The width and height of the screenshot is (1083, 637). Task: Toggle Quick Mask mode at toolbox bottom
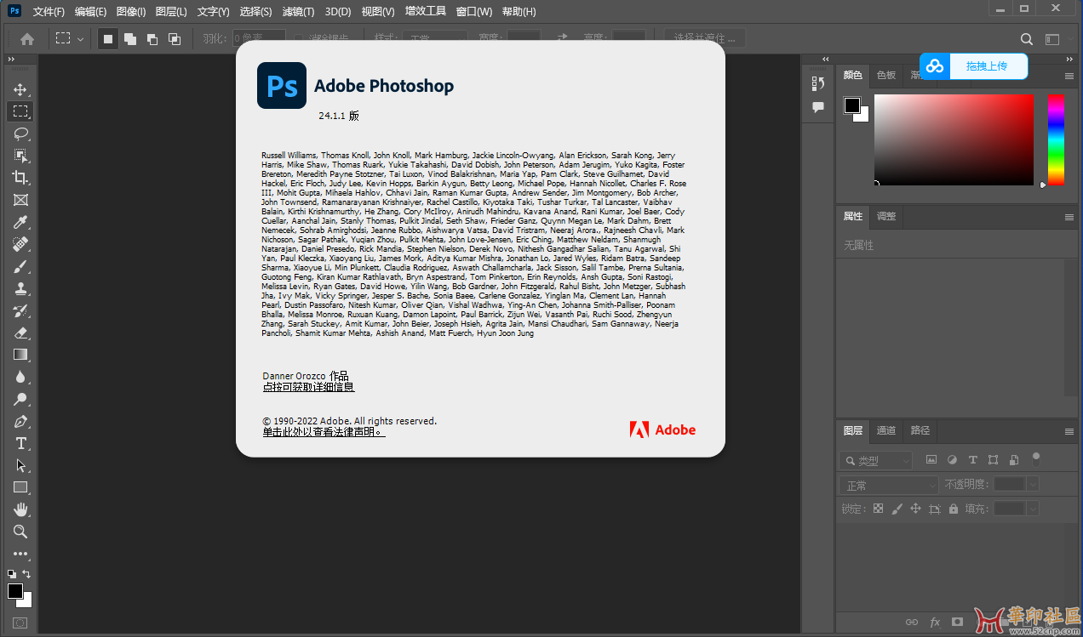20,623
